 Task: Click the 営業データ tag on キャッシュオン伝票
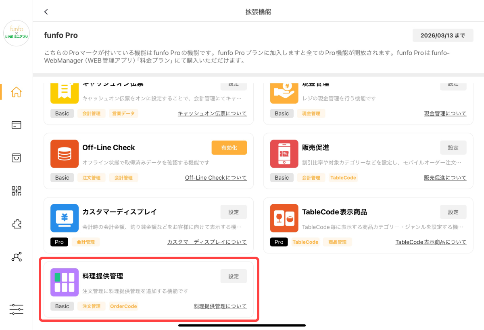(123, 114)
